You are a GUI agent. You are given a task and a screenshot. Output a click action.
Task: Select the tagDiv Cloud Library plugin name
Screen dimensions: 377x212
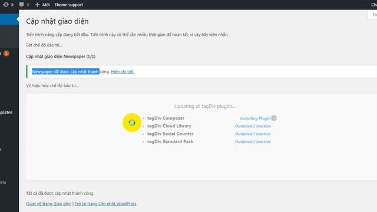169,125
